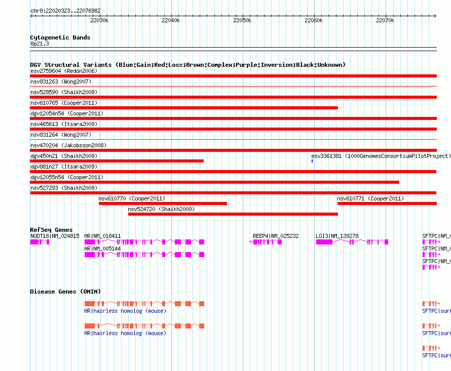The width and height of the screenshot is (451, 371).
Task: Open the first 'HR|hairless homolog (mouse)' link
Action: pyautogui.click(x=125, y=311)
